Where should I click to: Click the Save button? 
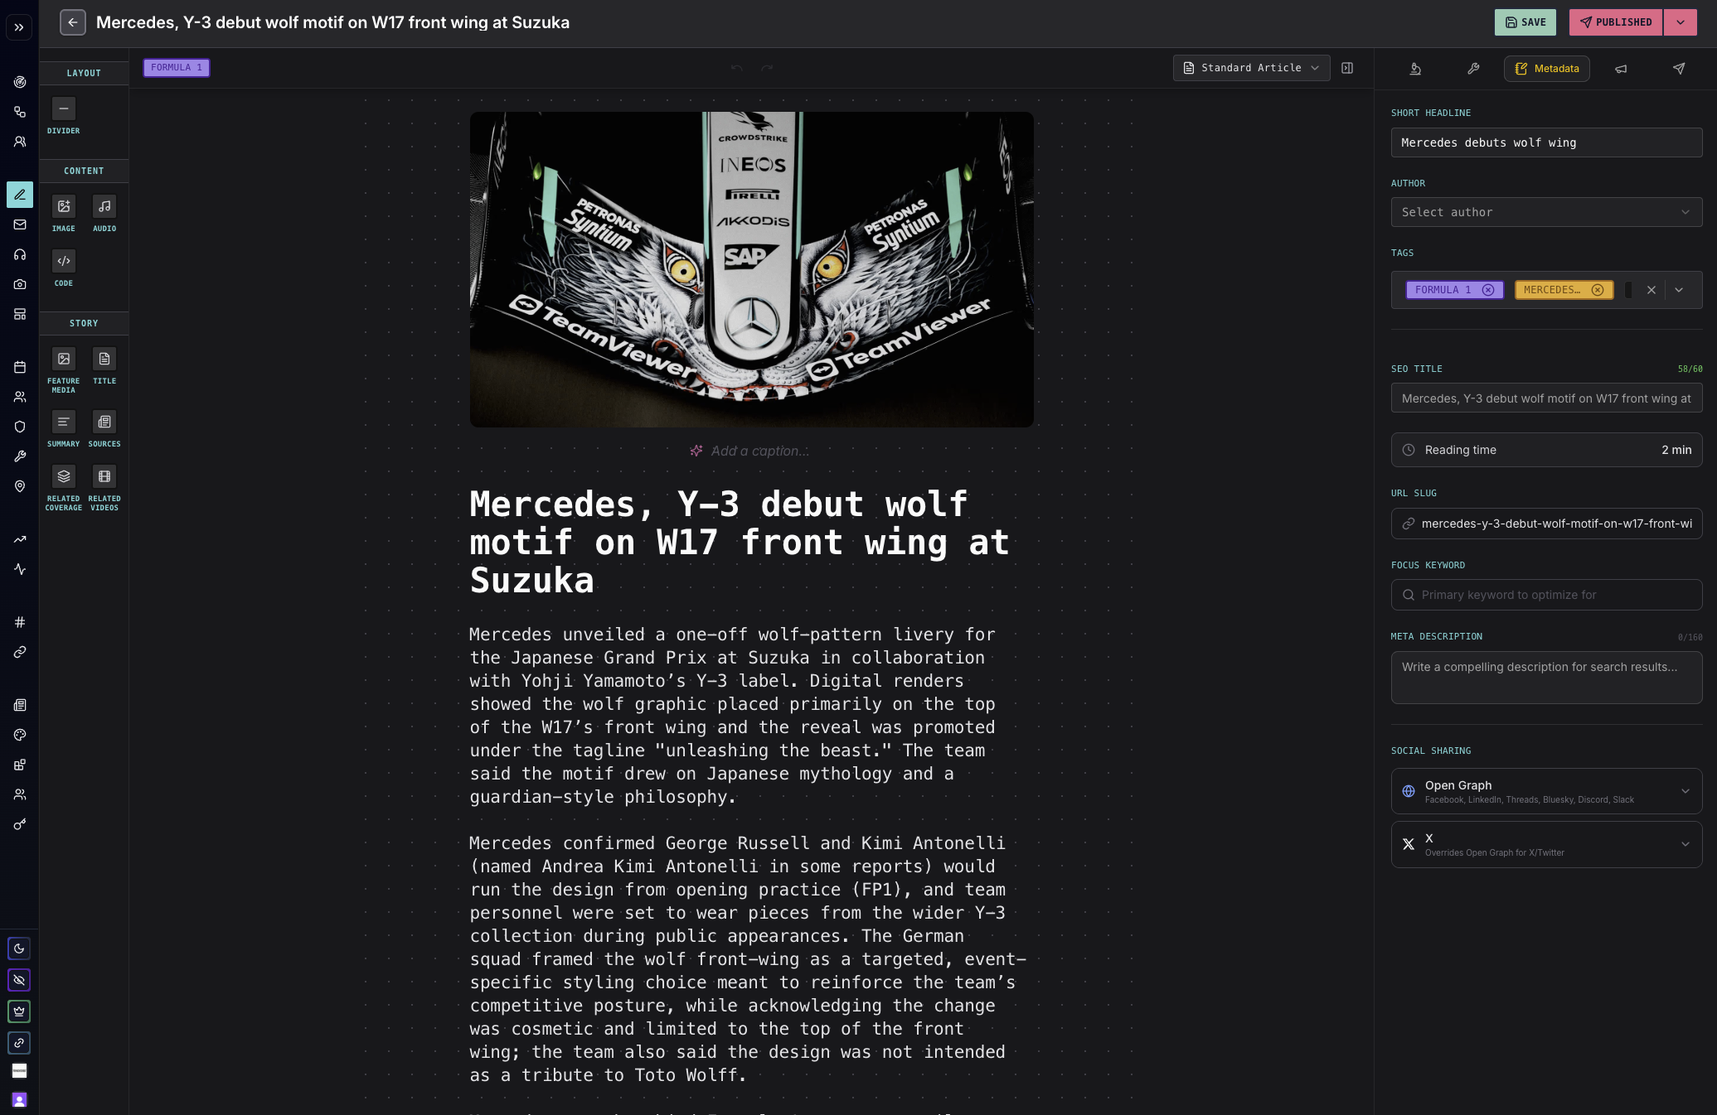1525,22
